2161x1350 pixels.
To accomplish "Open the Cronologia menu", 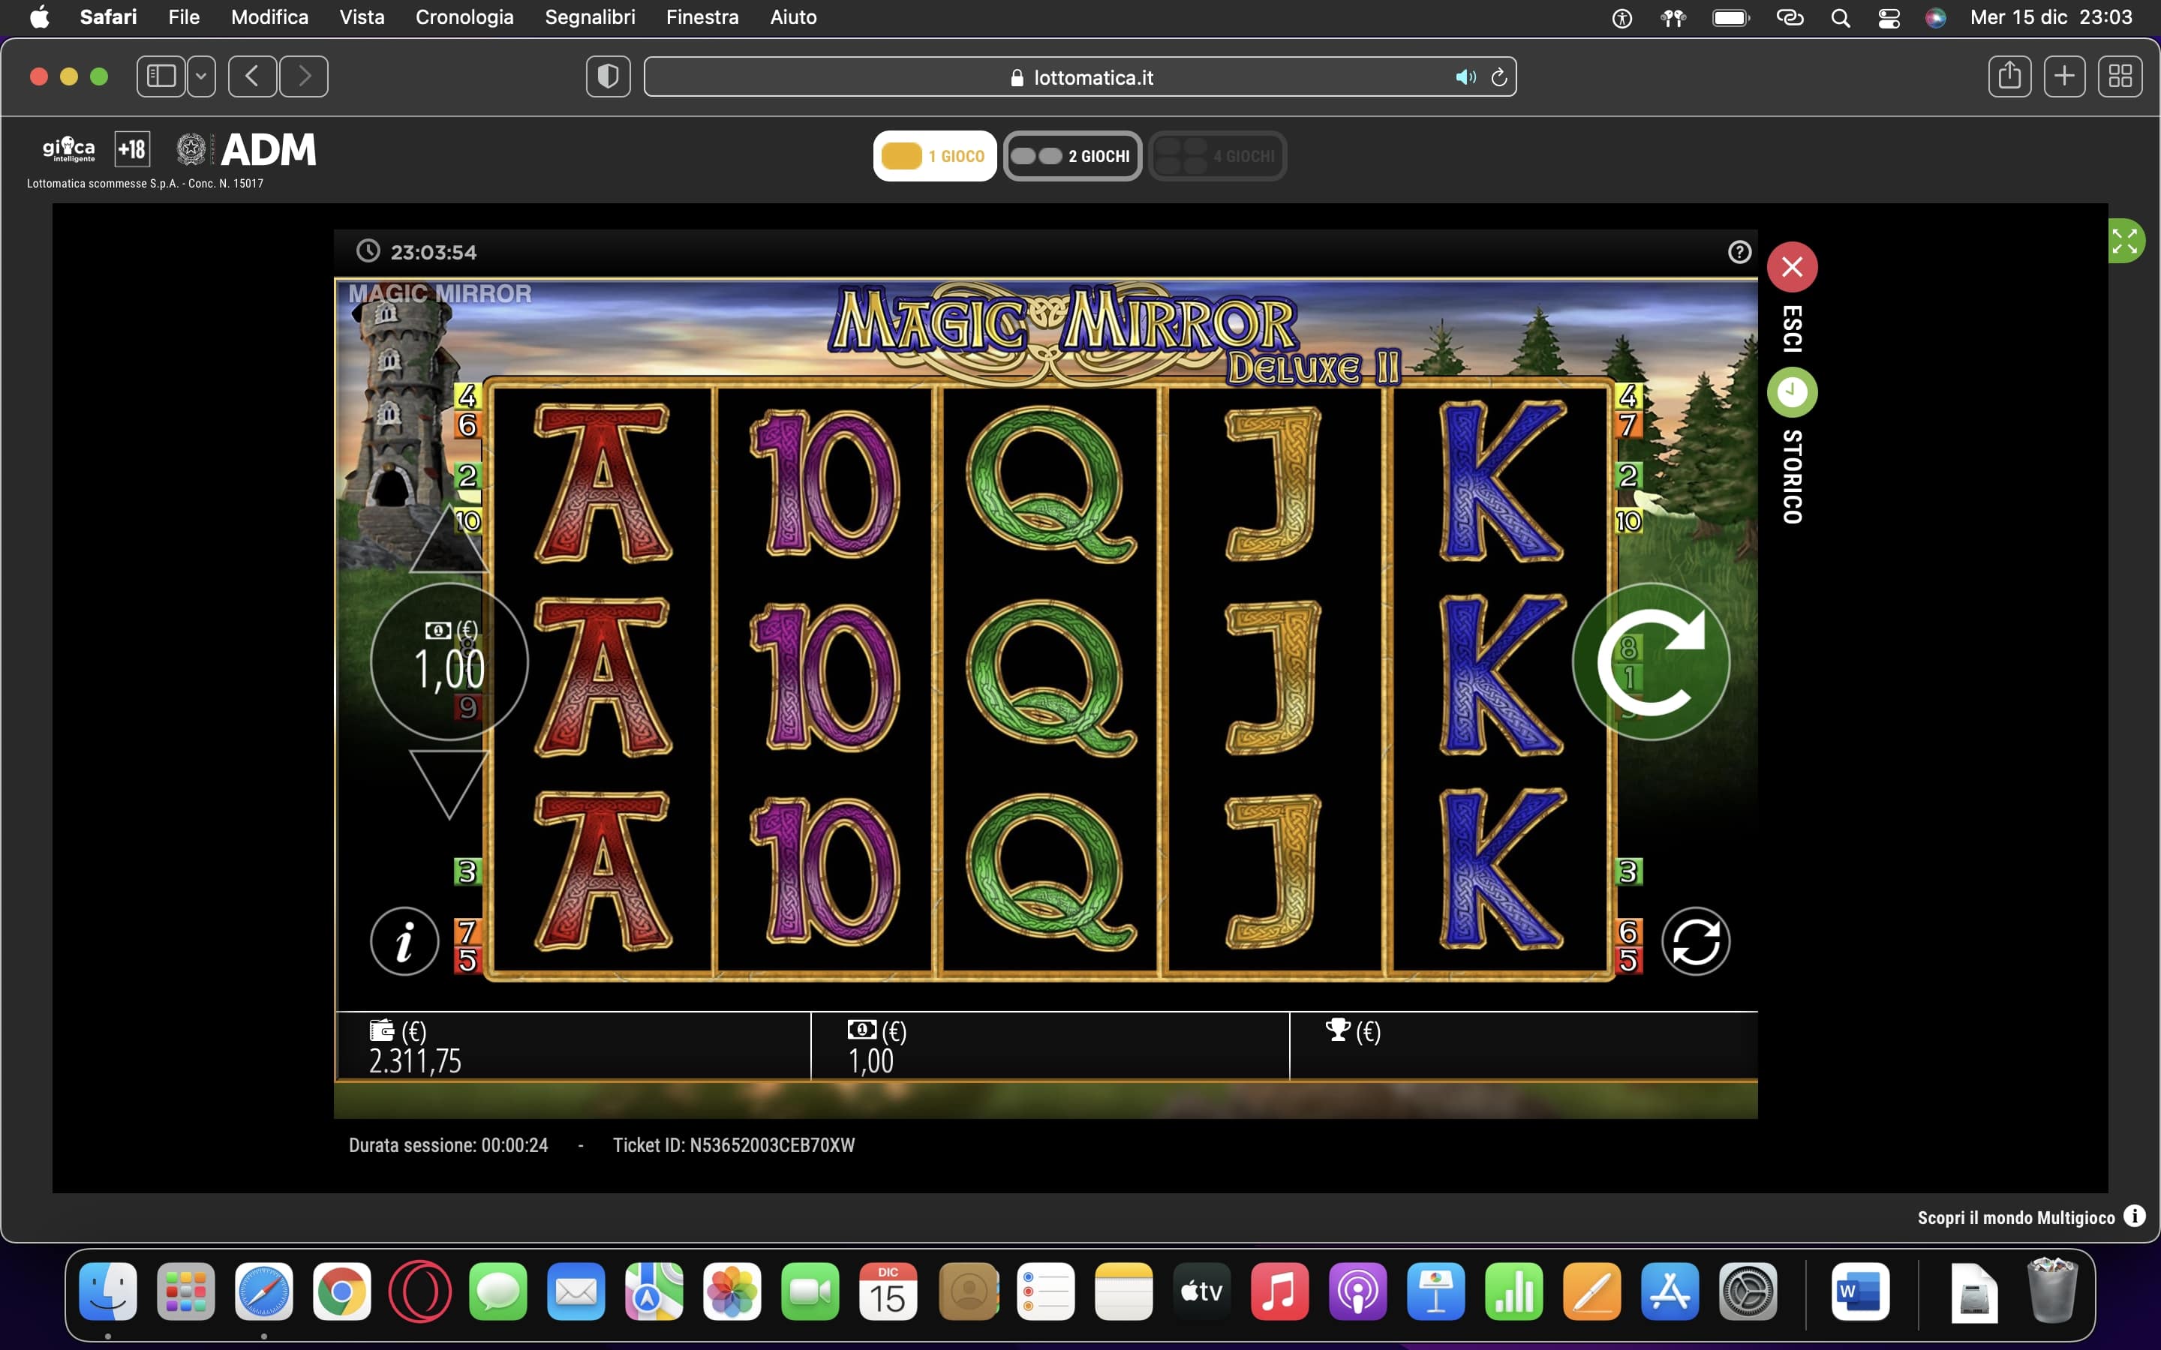I will 464,17.
